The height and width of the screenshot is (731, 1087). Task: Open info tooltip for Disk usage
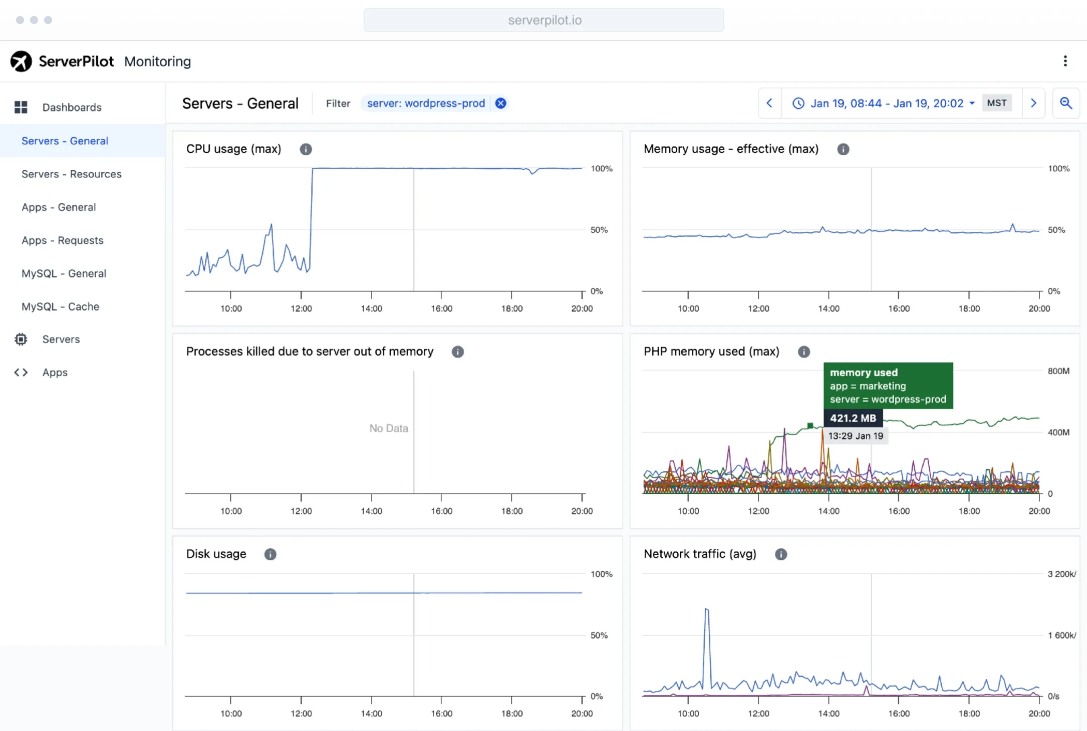click(x=270, y=554)
